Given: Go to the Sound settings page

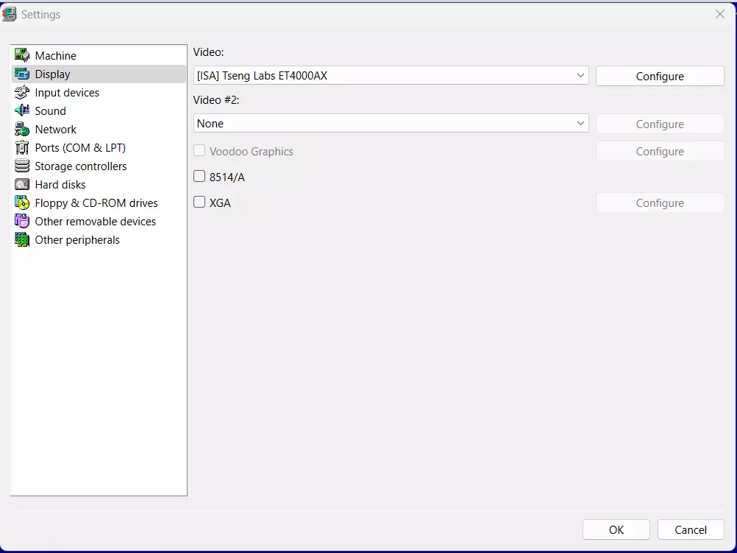Looking at the screenshot, I should point(99,110).
